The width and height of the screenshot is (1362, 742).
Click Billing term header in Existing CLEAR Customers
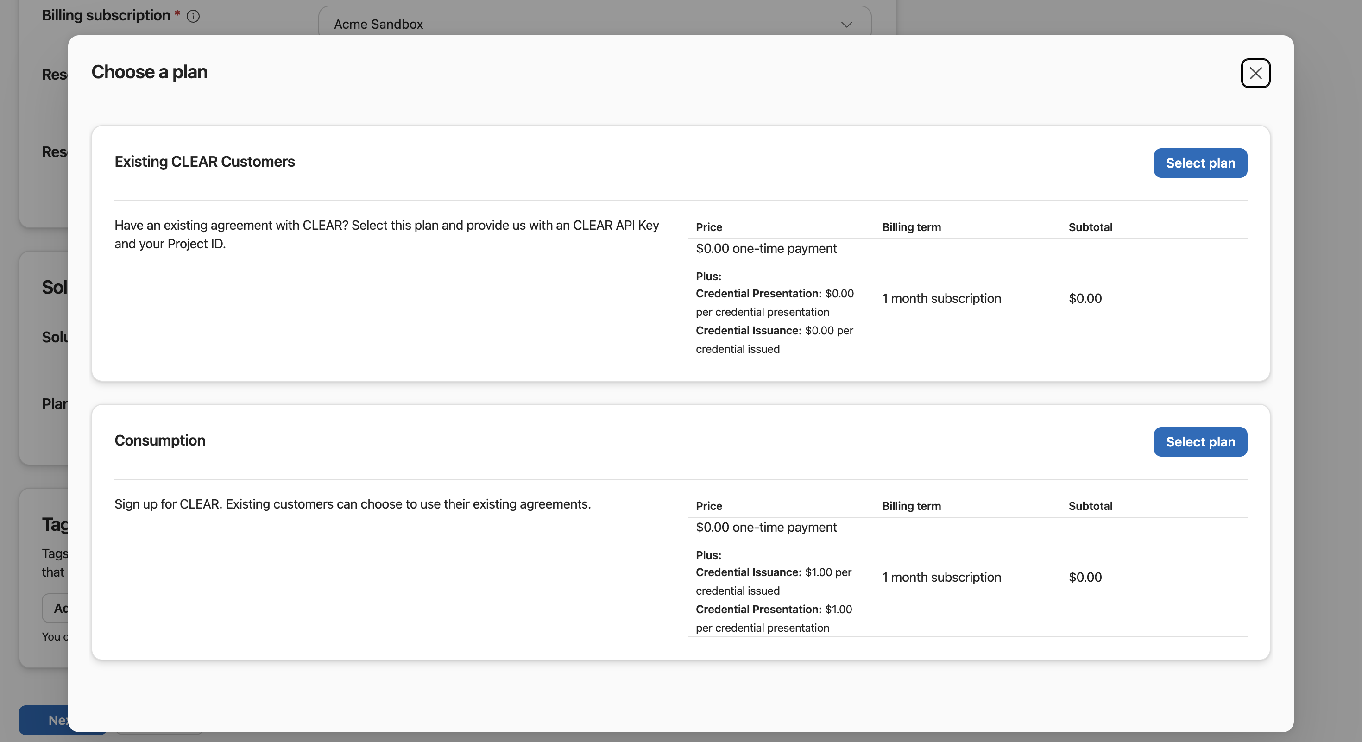(912, 227)
